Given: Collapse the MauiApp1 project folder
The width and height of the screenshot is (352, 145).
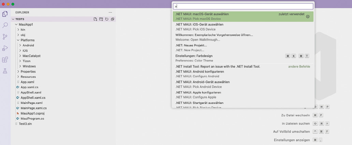Looking at the screenshot, I should (x=16, y=24).
